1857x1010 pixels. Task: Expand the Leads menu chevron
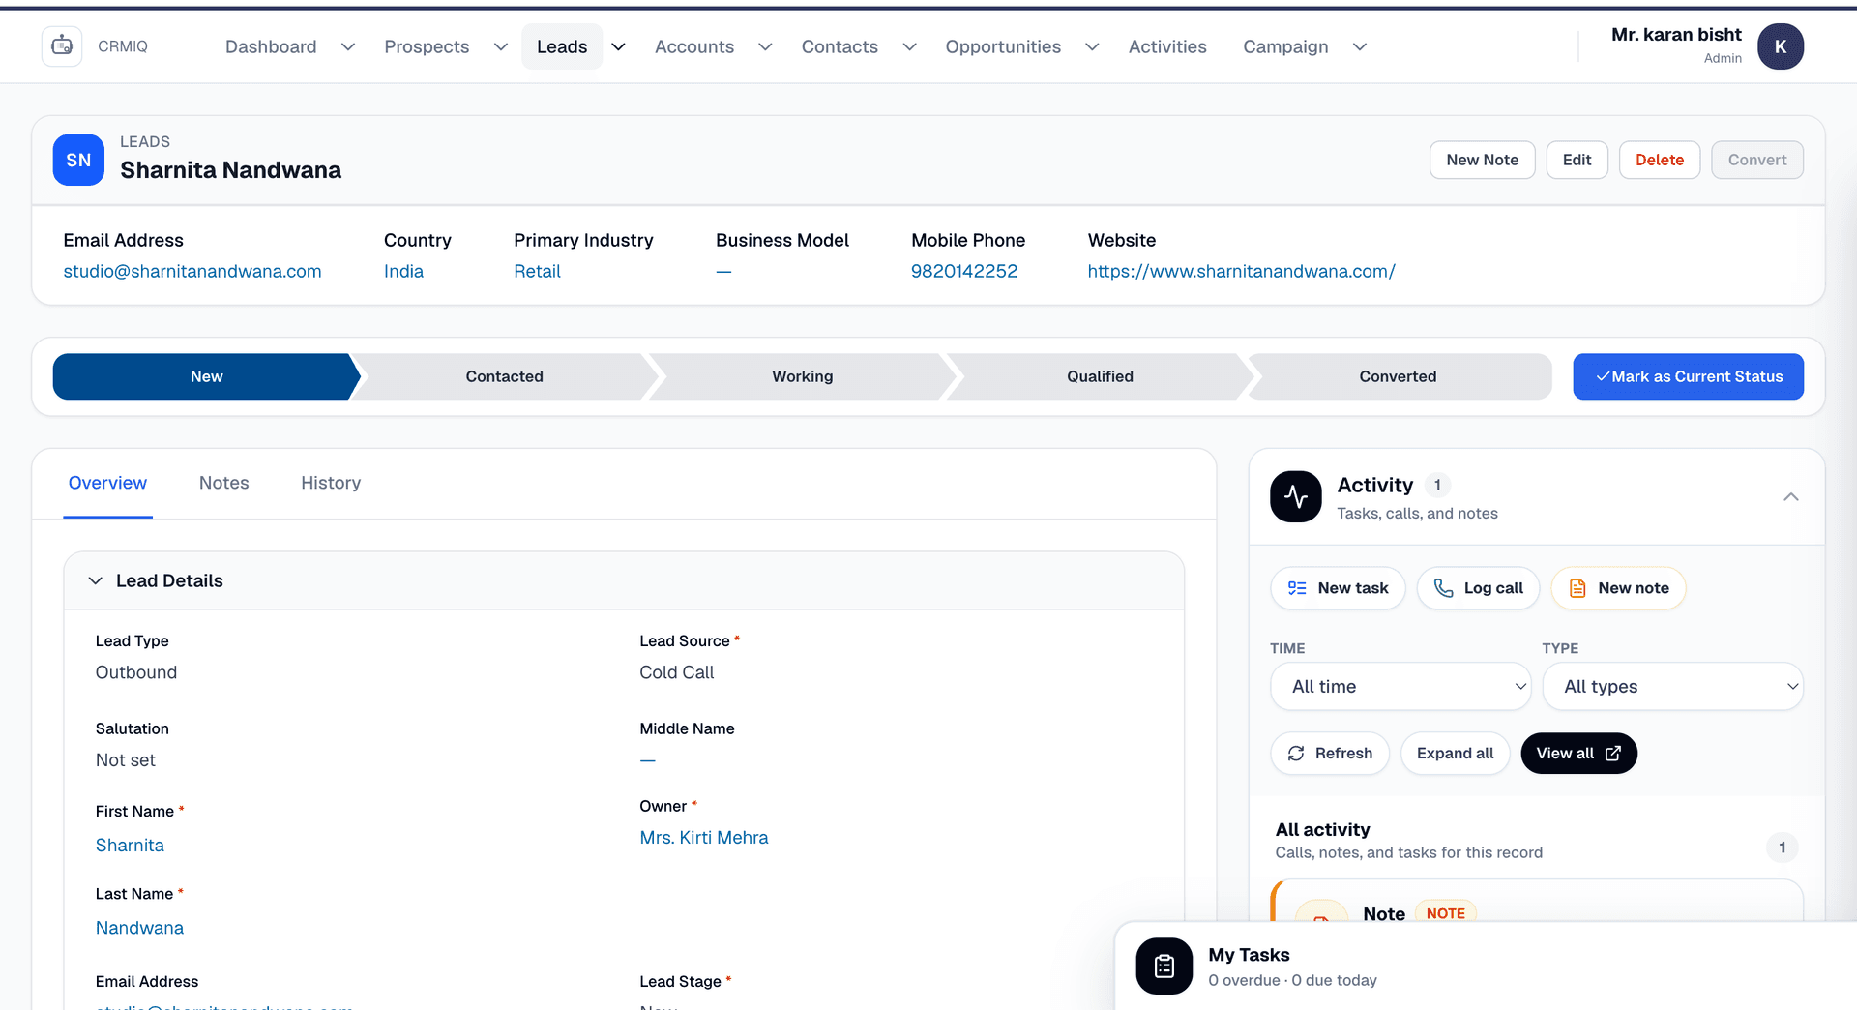(618, 46)
